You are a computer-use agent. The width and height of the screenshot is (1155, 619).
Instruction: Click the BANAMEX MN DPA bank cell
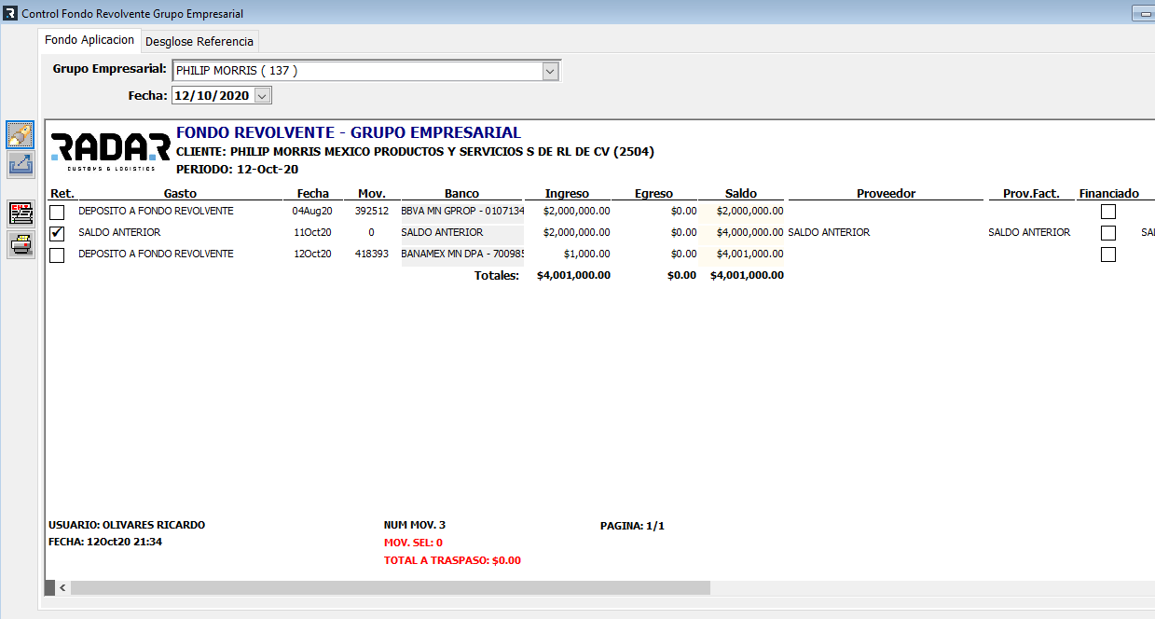(462, 254)
